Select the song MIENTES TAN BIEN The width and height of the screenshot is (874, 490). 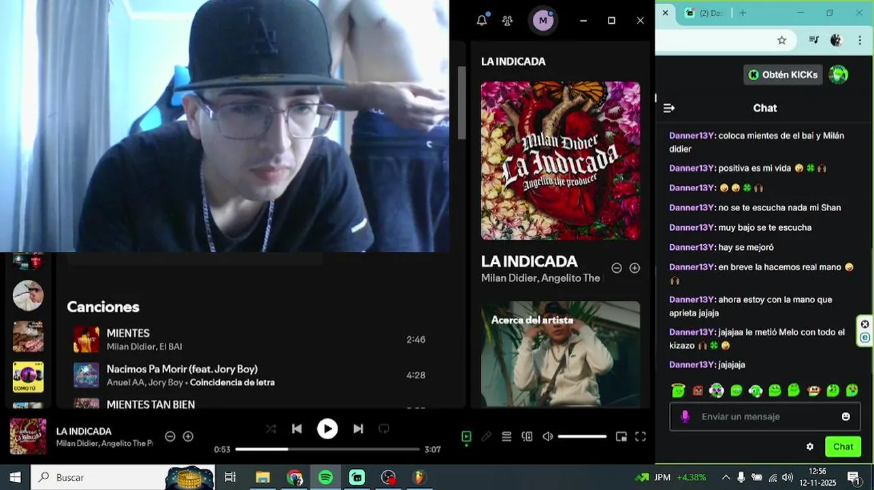[x=150, y=404]
